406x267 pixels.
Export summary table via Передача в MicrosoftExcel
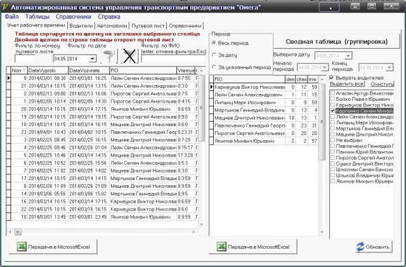click(253, 247)
